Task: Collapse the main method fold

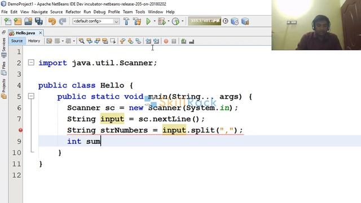Action: [x=31, y=96]
